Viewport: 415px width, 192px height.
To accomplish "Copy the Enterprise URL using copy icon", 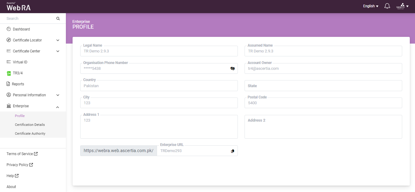I will 233,151.
